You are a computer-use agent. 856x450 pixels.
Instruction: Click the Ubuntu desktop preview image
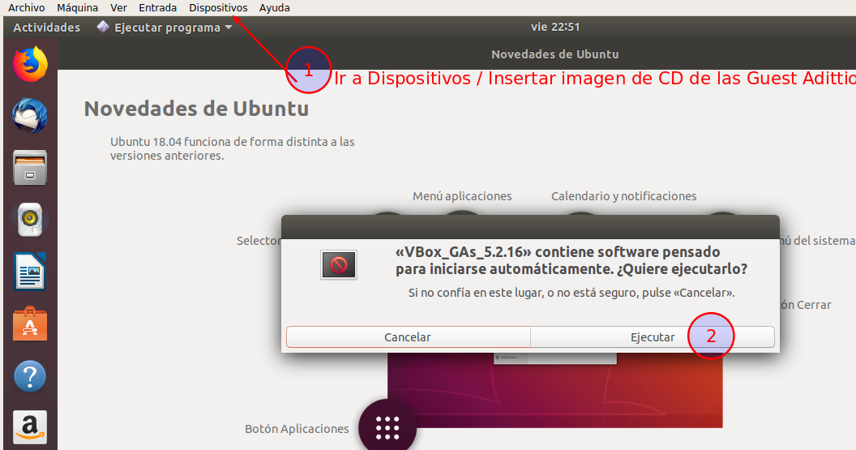[555, 390]
